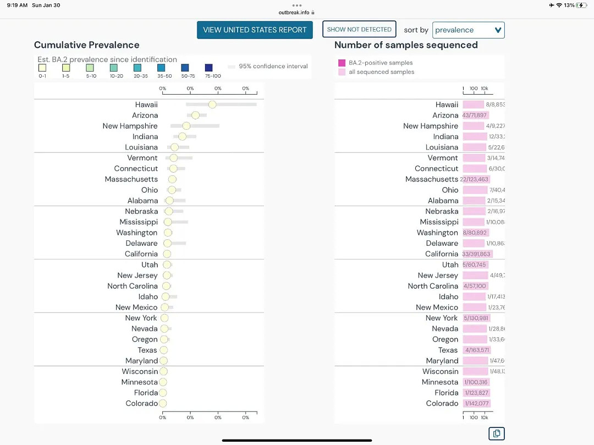Image resolution: width=594 pixels, height=445 pixels.
Task: Click the copy icon at bottom right
Action: click(x=496, y=433)
